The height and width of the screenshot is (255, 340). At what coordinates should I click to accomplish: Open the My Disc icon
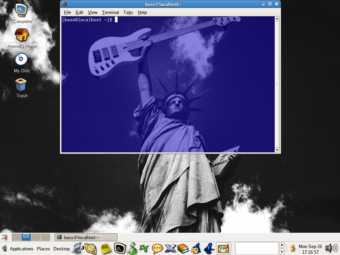click(21, 60)
